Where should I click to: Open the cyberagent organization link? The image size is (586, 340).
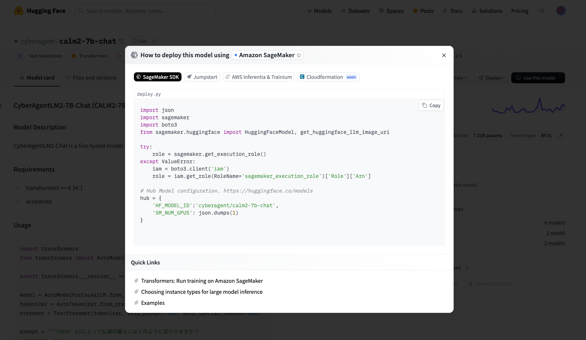(x=38, y=41)
